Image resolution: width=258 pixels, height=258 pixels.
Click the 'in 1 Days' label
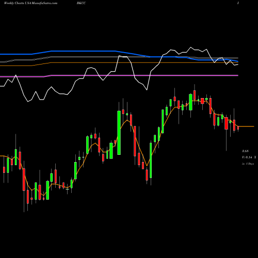[248, 164]
